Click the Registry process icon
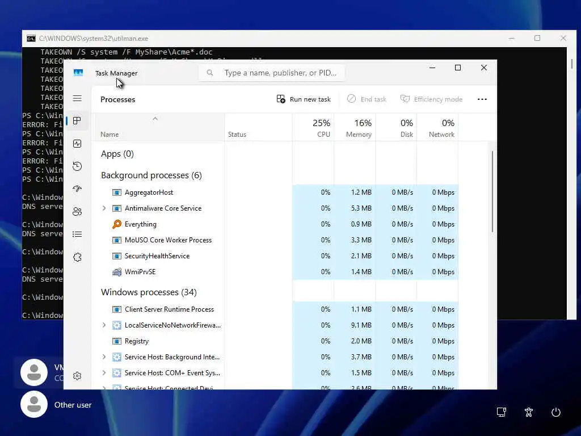The width and height of the screenshot is (581, 436). click(117, 341)
